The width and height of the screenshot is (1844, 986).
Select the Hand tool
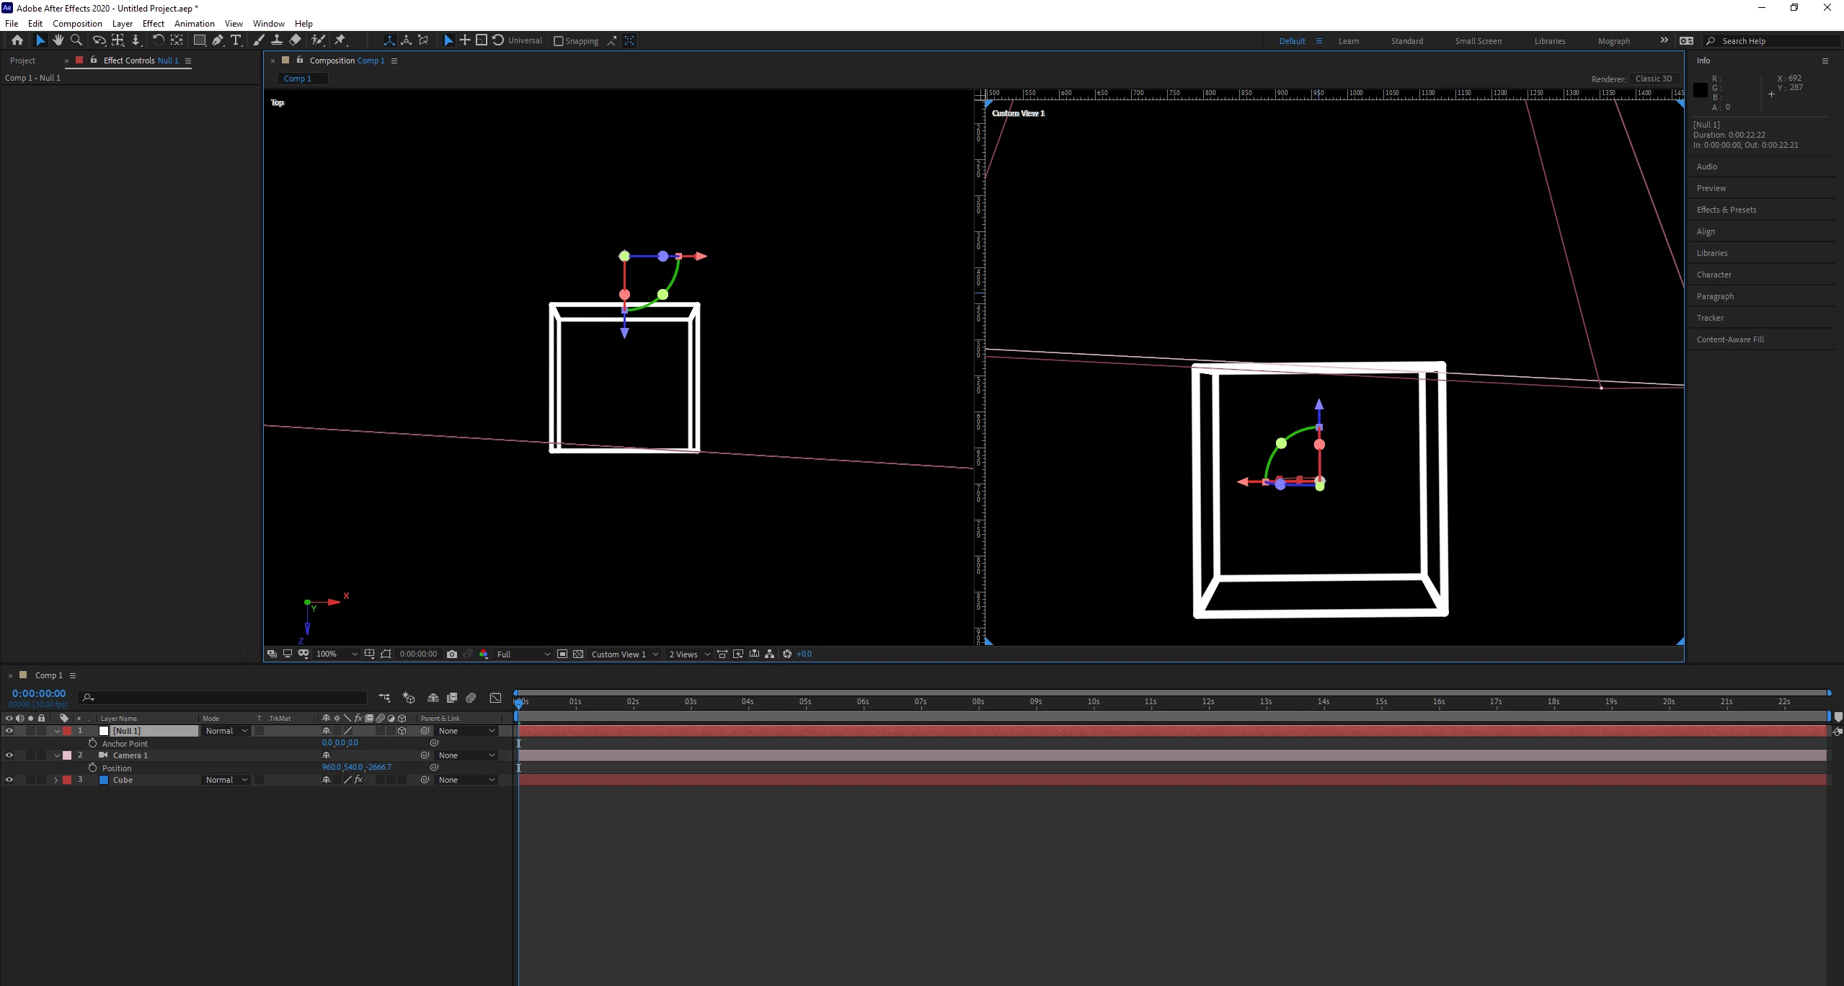(x=58, y=40)
